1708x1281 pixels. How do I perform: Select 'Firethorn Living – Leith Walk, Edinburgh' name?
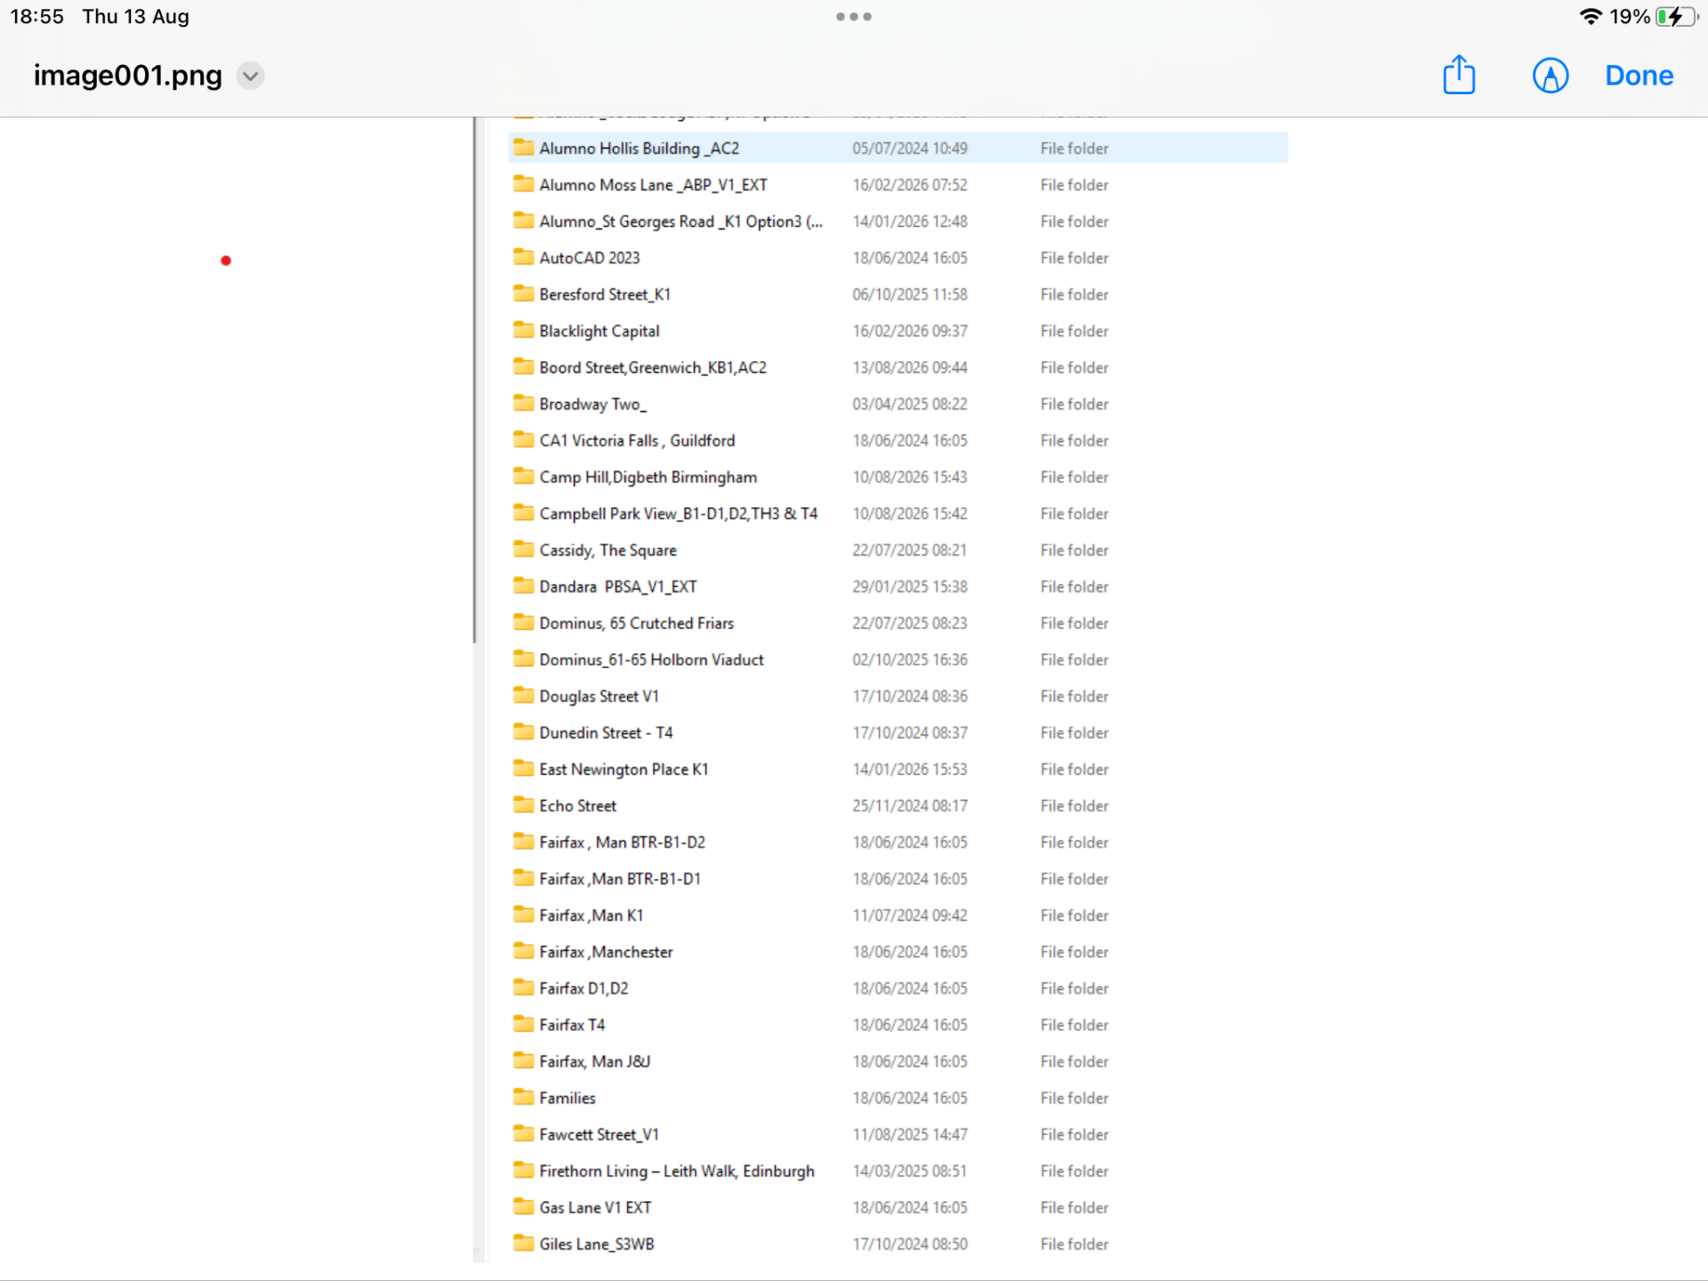(677, 1171)
